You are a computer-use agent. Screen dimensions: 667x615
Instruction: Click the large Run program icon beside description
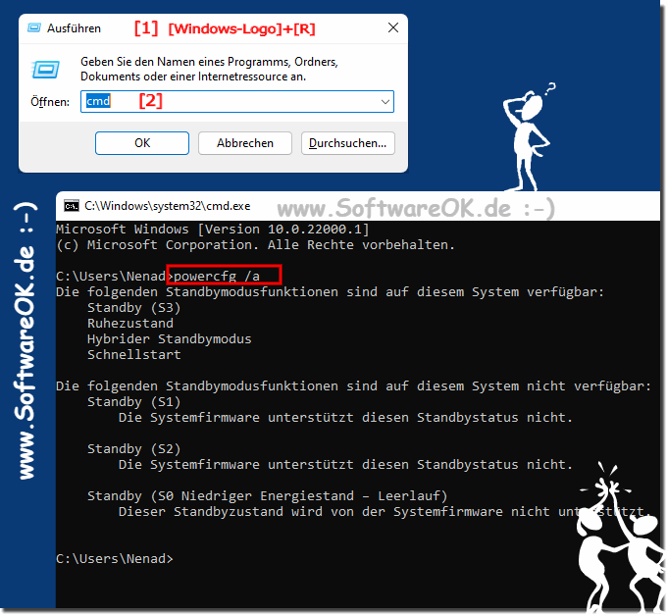click(45, 70)
